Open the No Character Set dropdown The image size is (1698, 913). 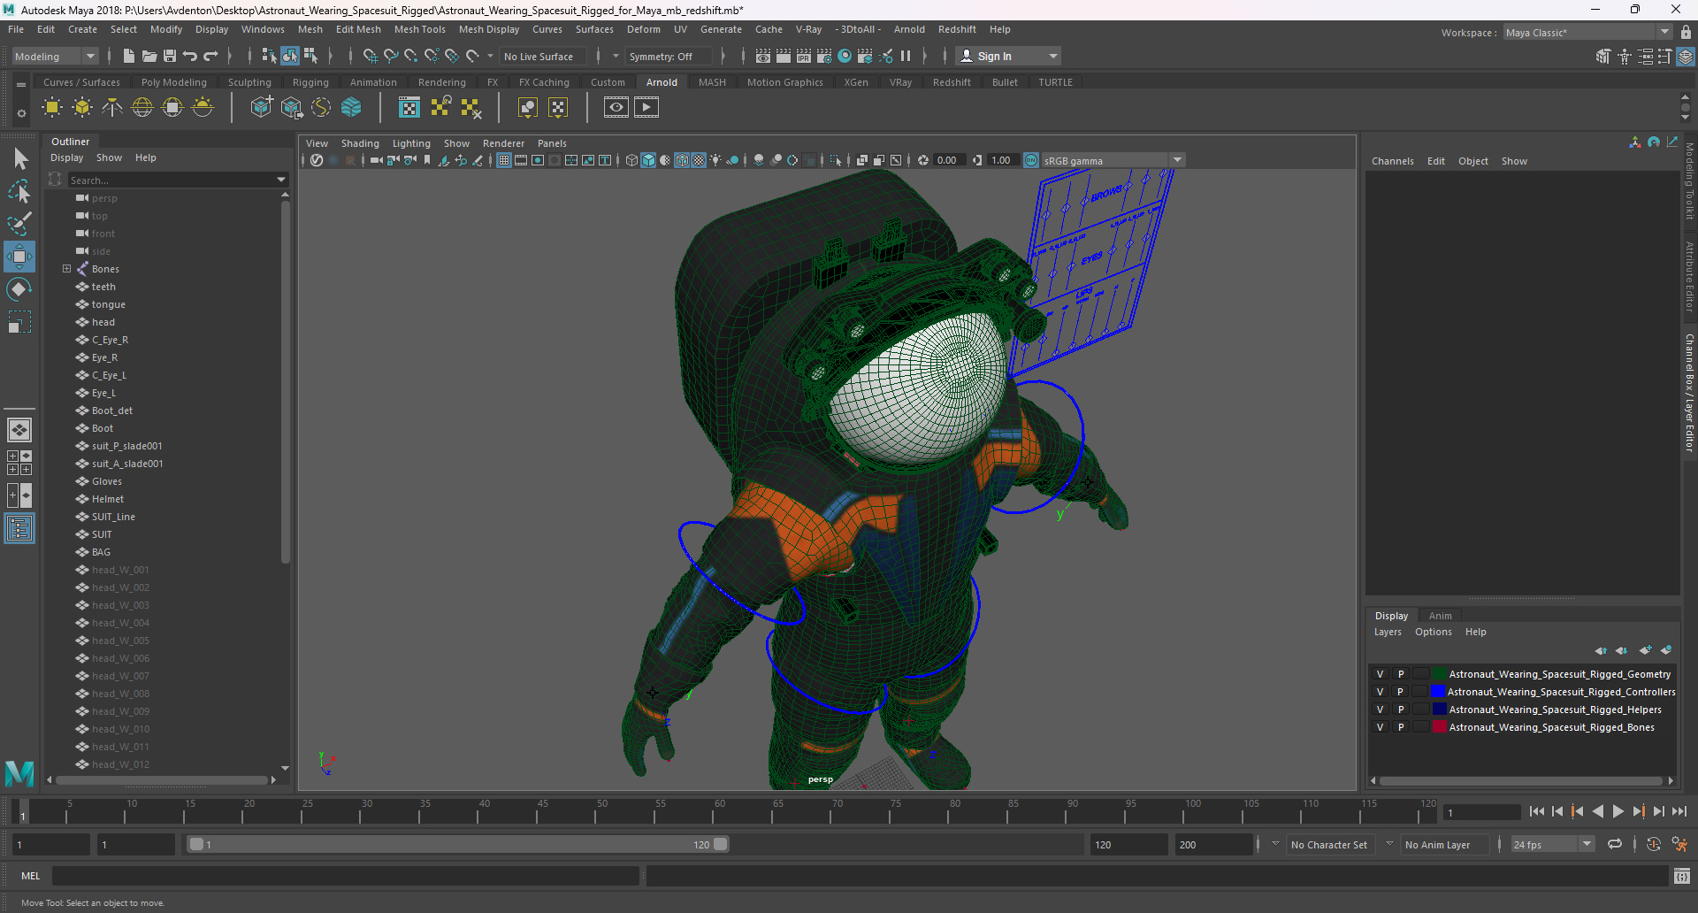click(1329, 844)
